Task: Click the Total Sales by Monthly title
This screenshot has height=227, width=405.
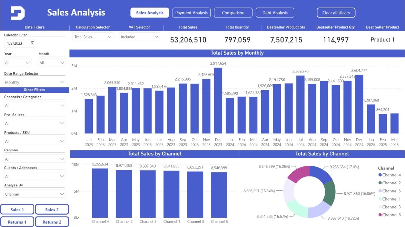Action: coord(237,53)
